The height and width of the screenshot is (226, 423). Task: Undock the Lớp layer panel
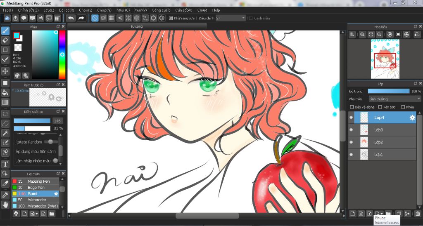416,84
